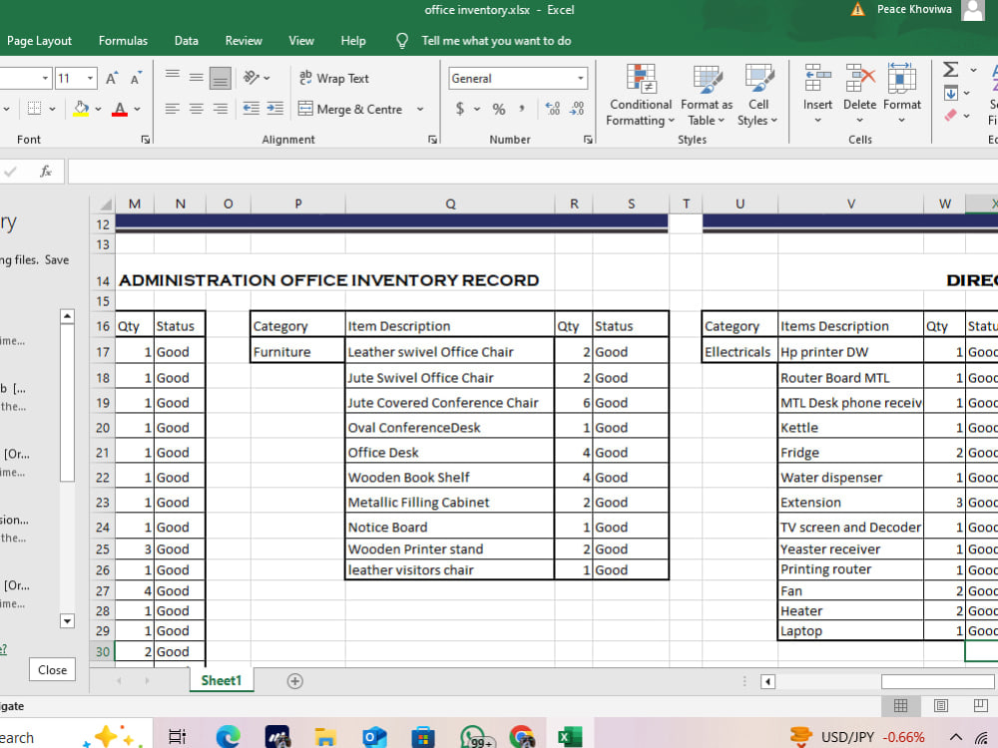Open the Formulas ribbon tab

point(123,41)
